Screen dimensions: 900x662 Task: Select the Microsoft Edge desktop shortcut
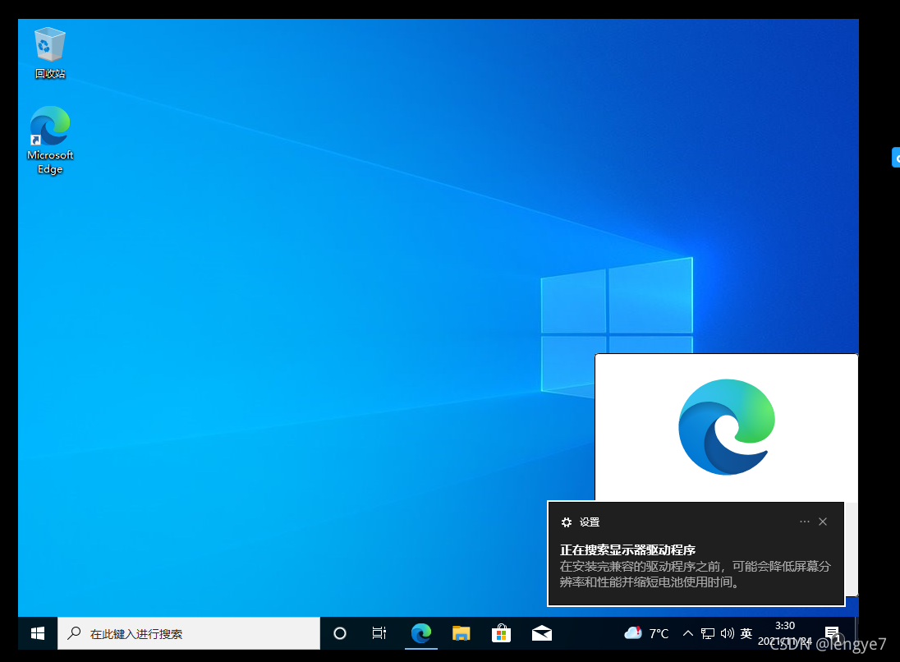pos(50,127)
